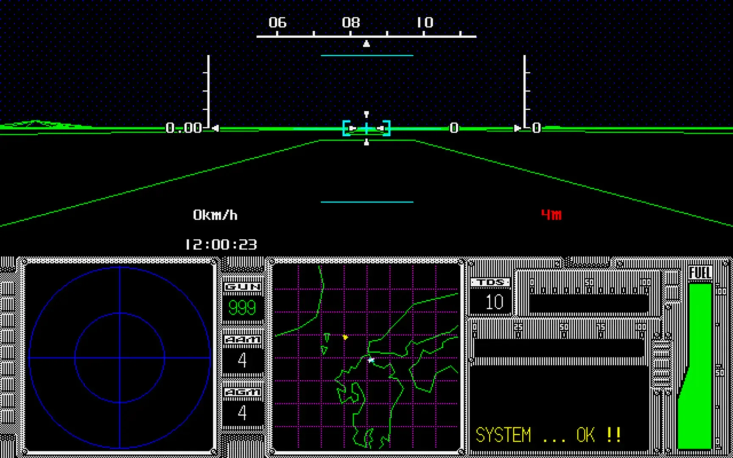
Task: Click the 0km/h speed readout
Action: click(x=215, y=215)
